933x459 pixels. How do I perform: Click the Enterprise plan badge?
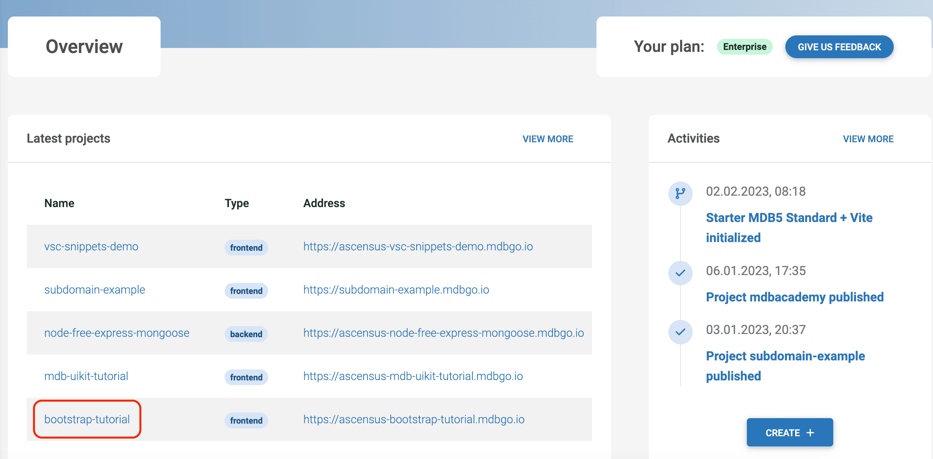pos(745,47)
